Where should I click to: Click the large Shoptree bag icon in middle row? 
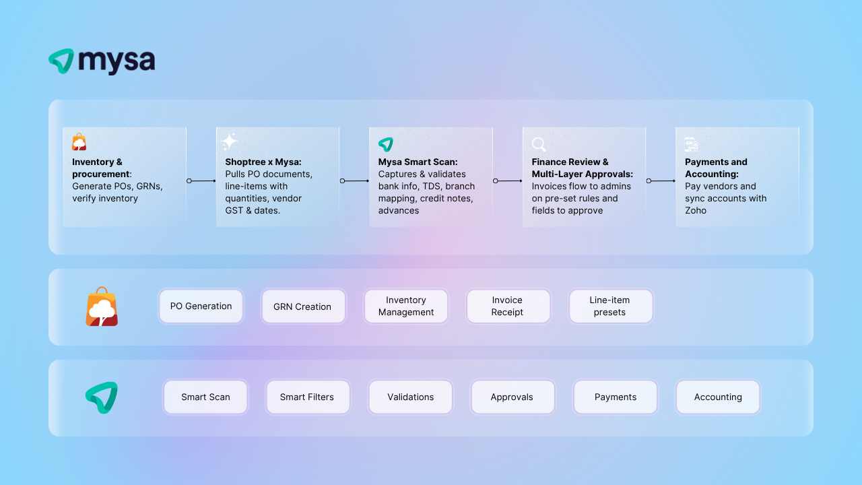tap(102, 306)
